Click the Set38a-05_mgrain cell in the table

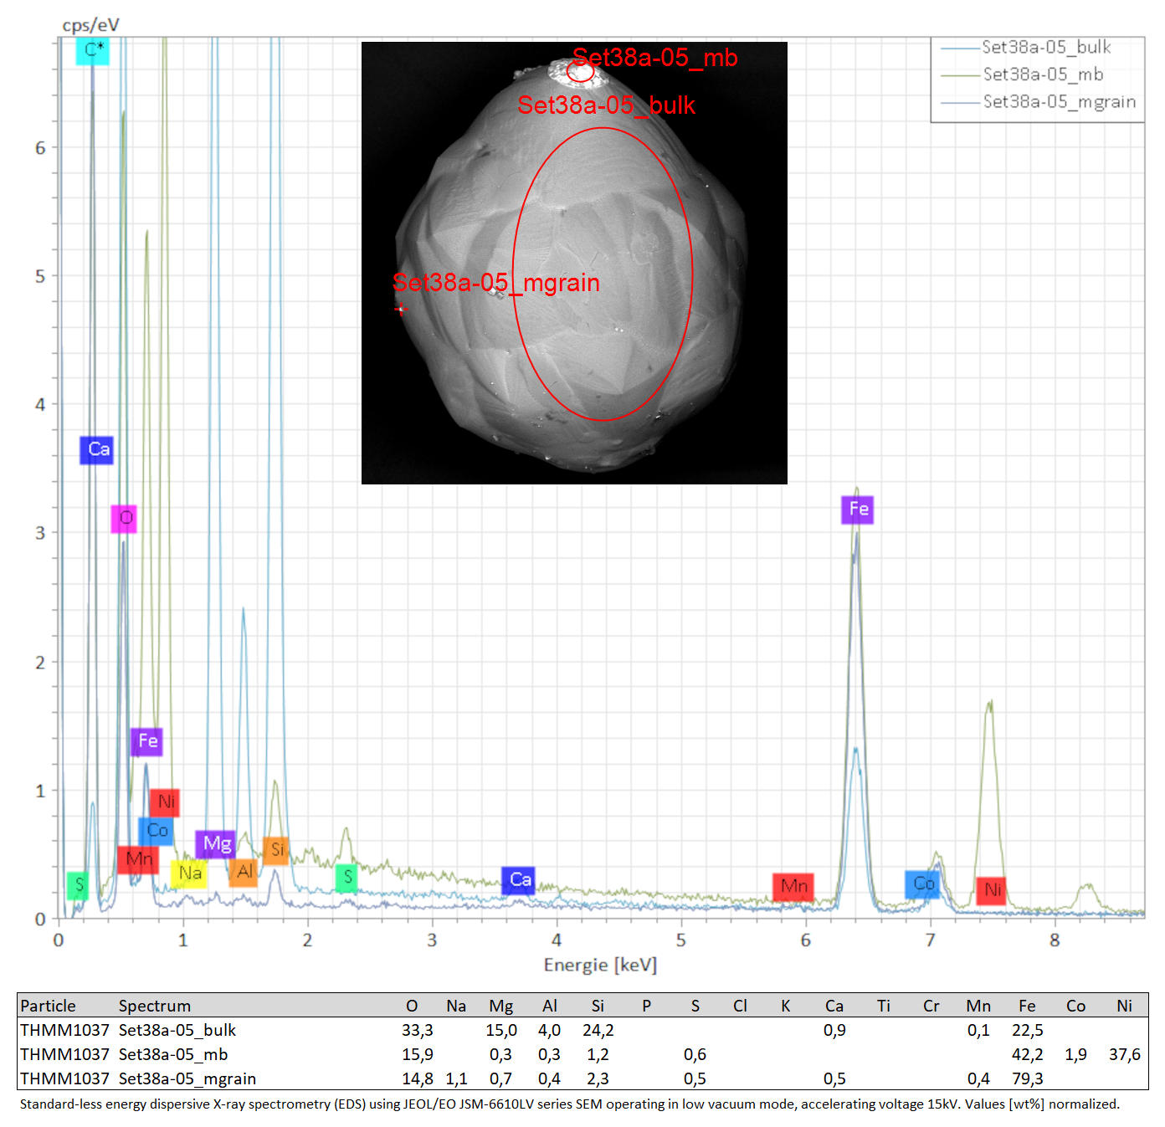tap(187, 1079)
